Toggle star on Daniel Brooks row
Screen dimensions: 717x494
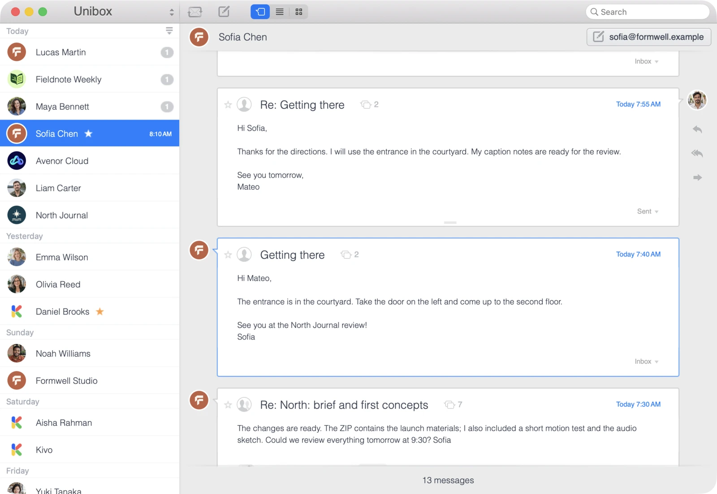tap(100, 311)
